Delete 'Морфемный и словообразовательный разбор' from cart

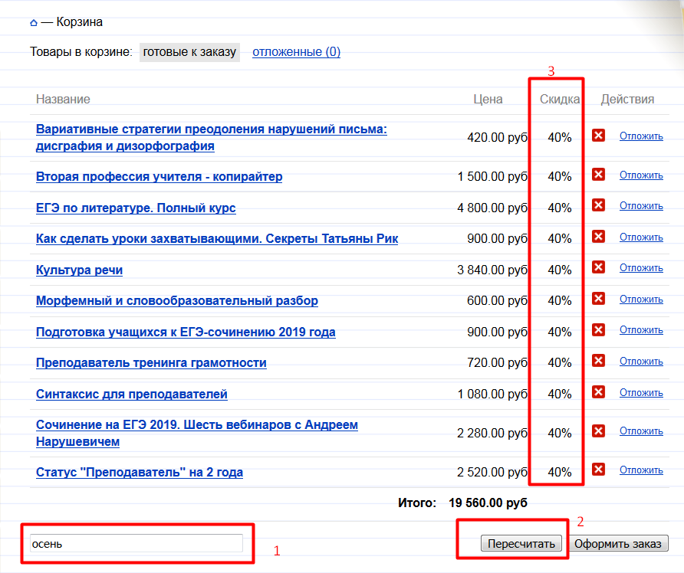tap(599, 299)
